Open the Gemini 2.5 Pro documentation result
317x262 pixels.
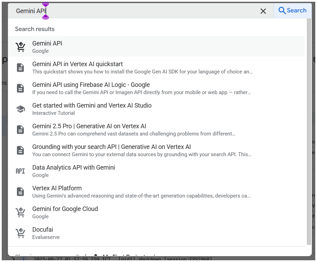coord(156,130)
